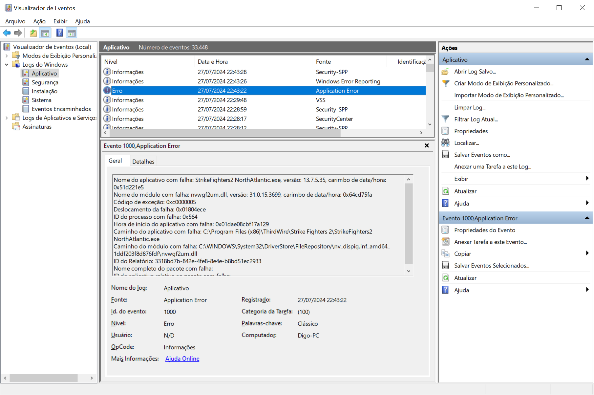Screen dimensions: 594x395
Task: Click left tree pane scroll right arrow
Action: click(x=92, y=378)
